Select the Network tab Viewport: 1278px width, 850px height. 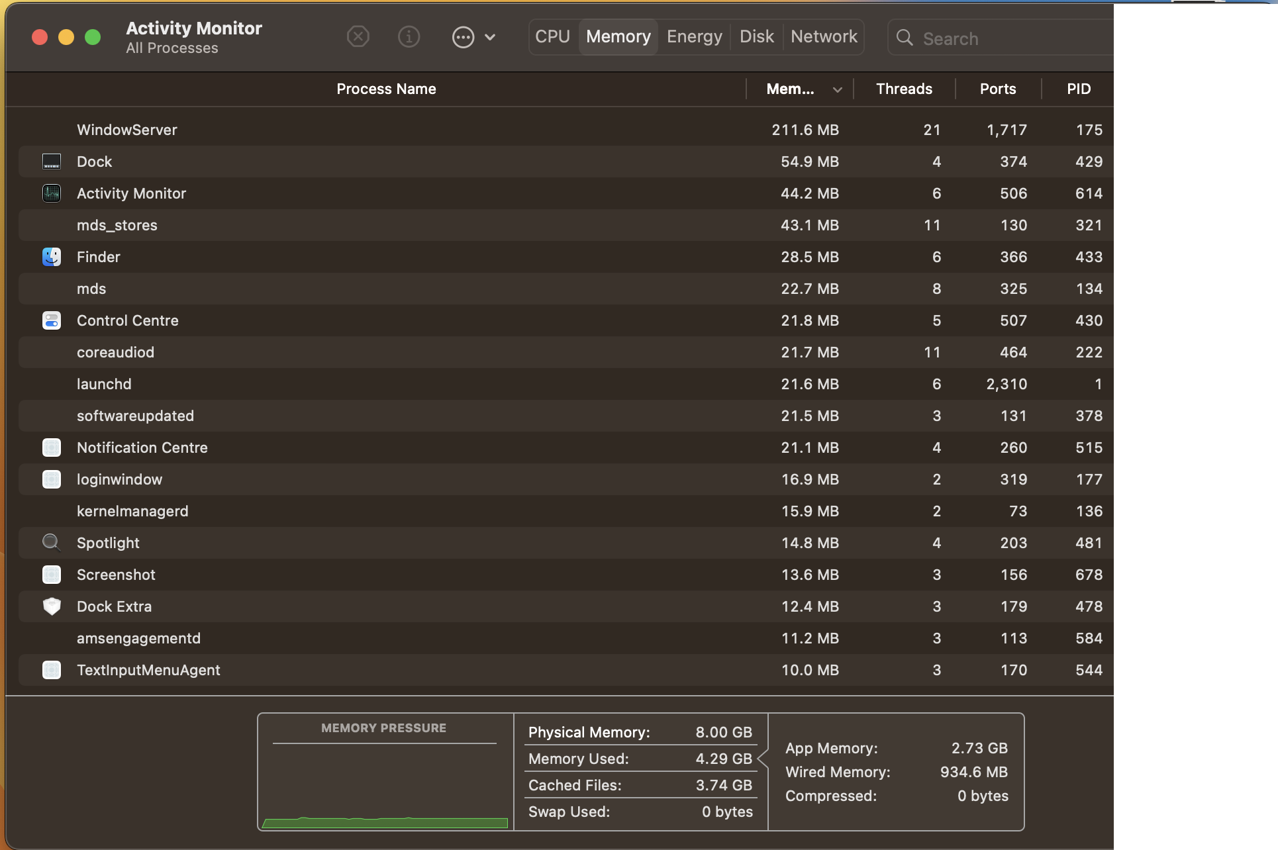point(824,36)
